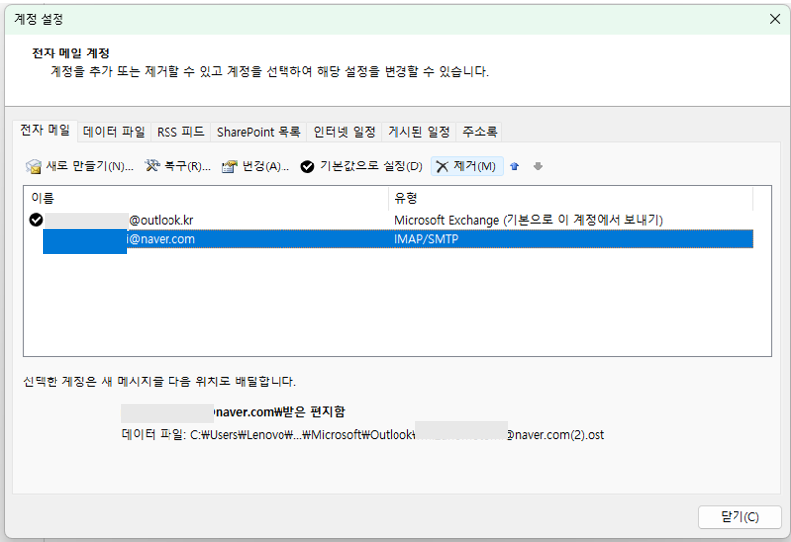Close the 계정 설정 dialog with X
Image resolution: width=791 pixels, height=542 pixels.
(x=775, y=19)
